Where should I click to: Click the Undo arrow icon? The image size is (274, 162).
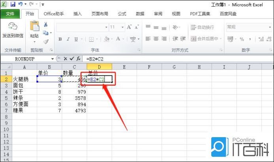click(21, 4)
